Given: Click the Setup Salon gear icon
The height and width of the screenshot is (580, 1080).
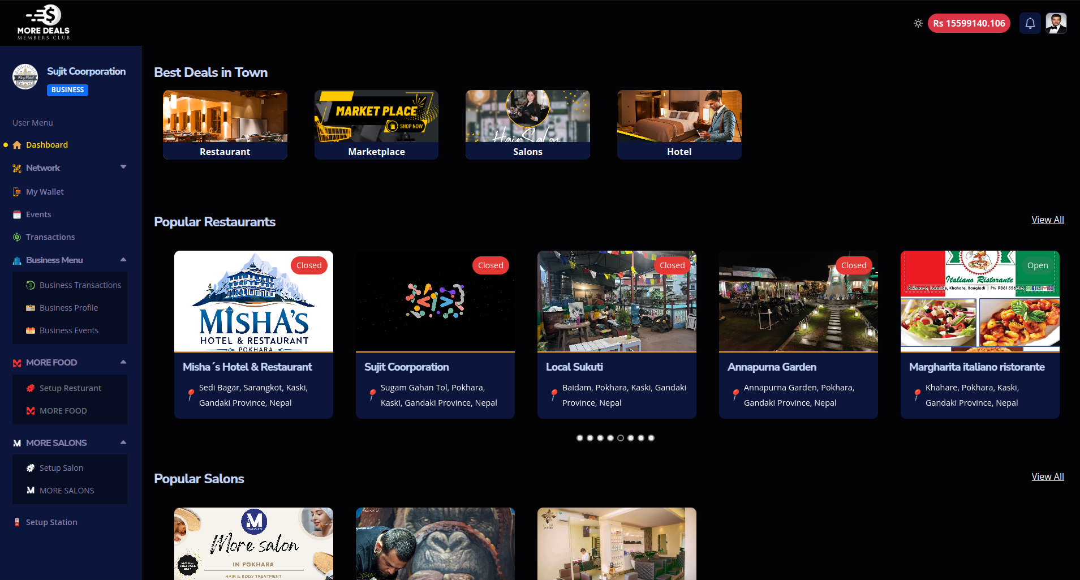Looking at the screenshot, I should click(31, 468).
